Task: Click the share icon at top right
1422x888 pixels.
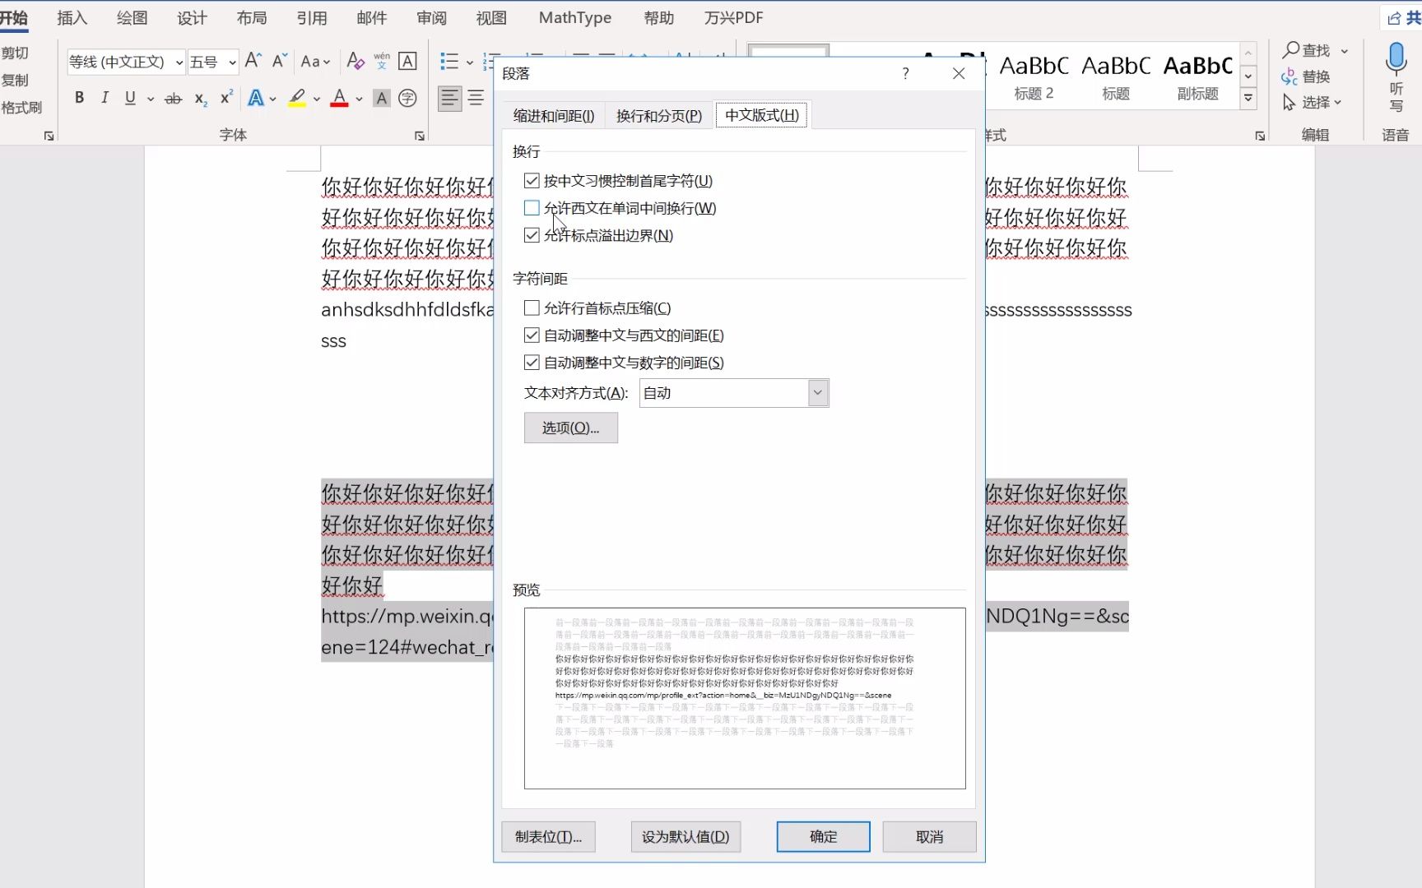Action: tap(1394, 18)
